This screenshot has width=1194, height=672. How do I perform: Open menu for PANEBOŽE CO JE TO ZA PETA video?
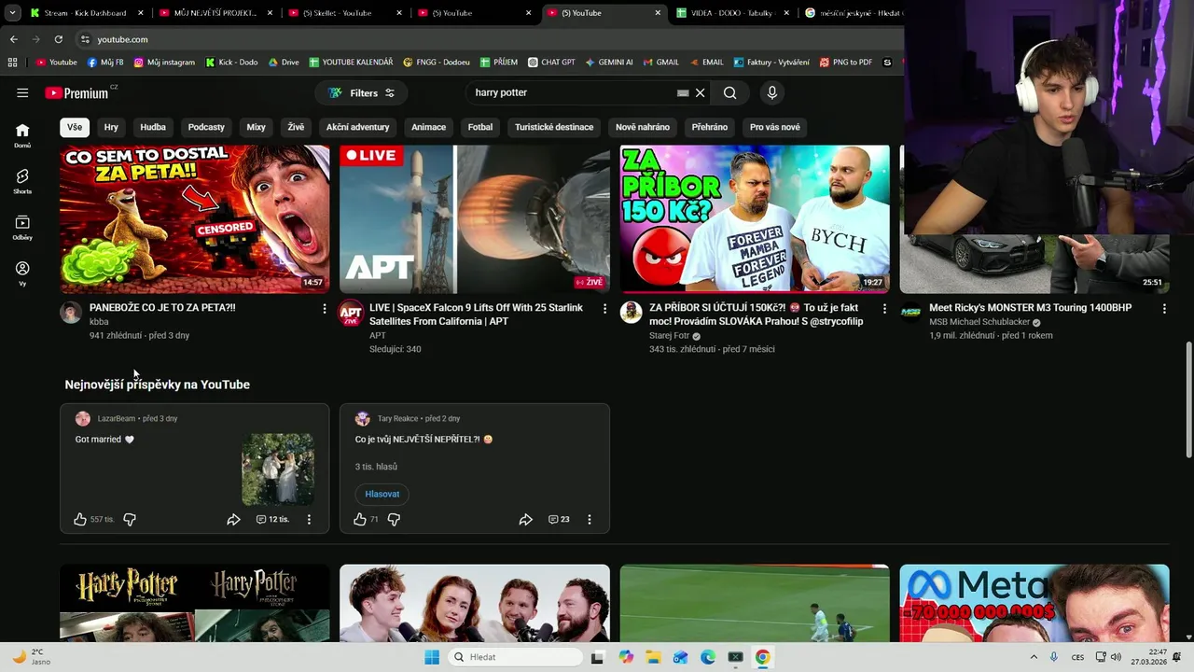[x=325, y=308]
